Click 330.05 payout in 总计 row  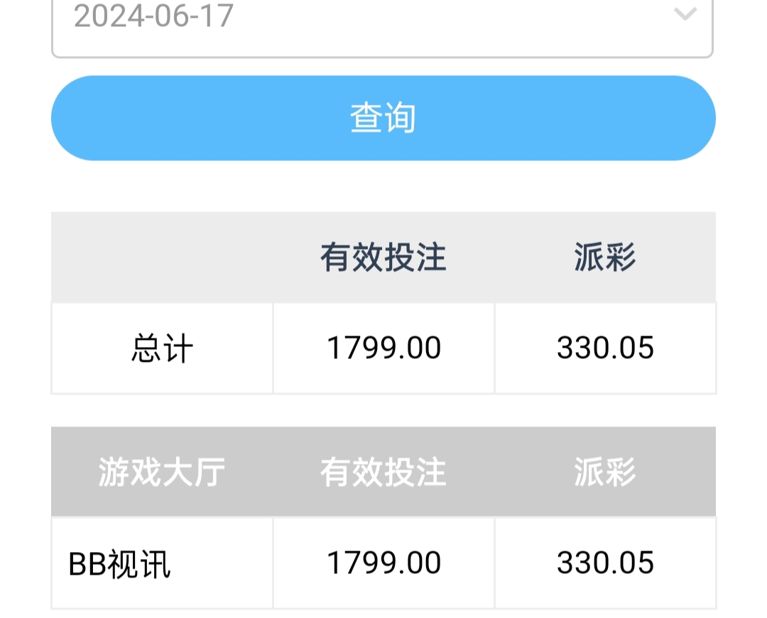click(x=605, y=348)
